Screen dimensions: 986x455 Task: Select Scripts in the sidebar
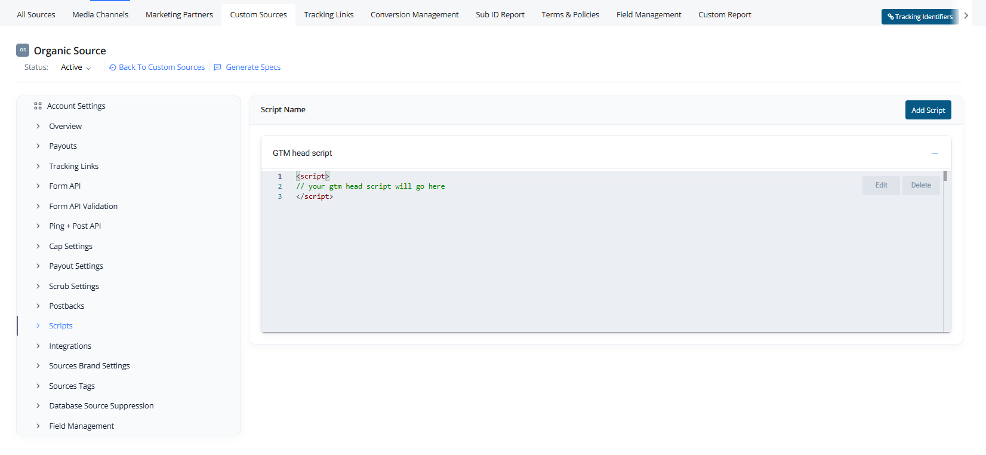click(x=61, y=325)
